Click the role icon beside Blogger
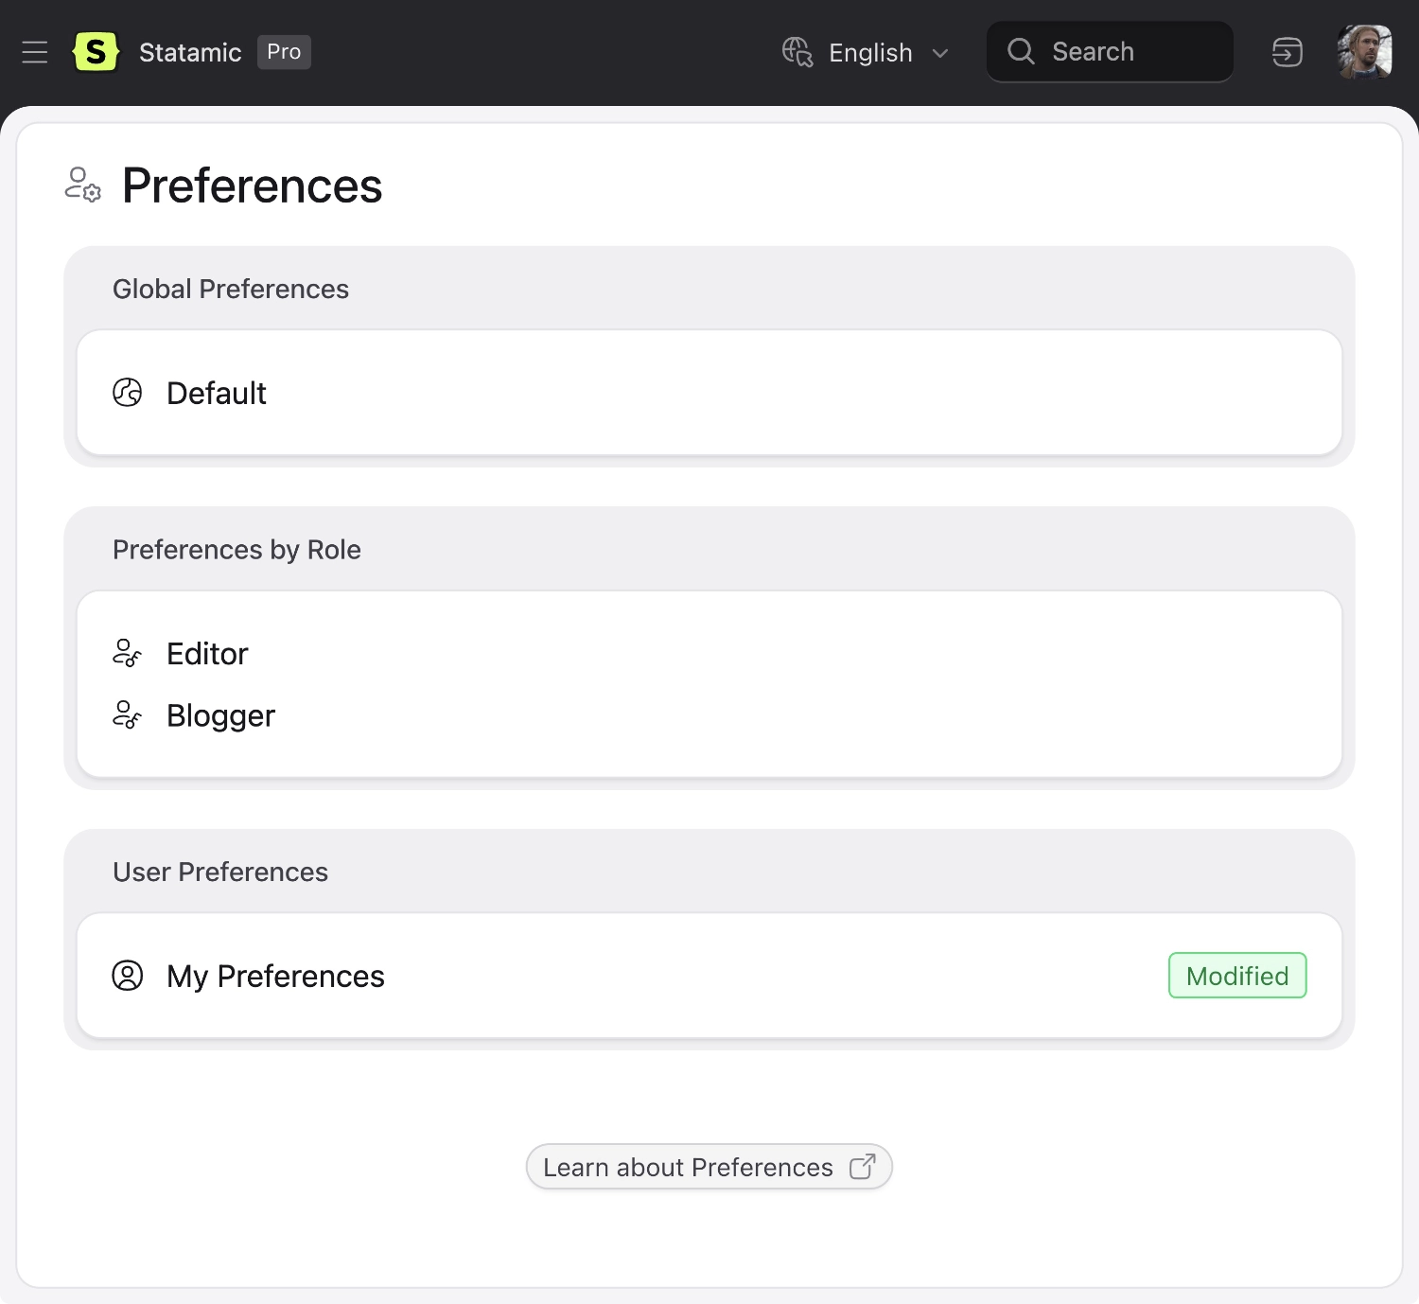 coord(127,715)
